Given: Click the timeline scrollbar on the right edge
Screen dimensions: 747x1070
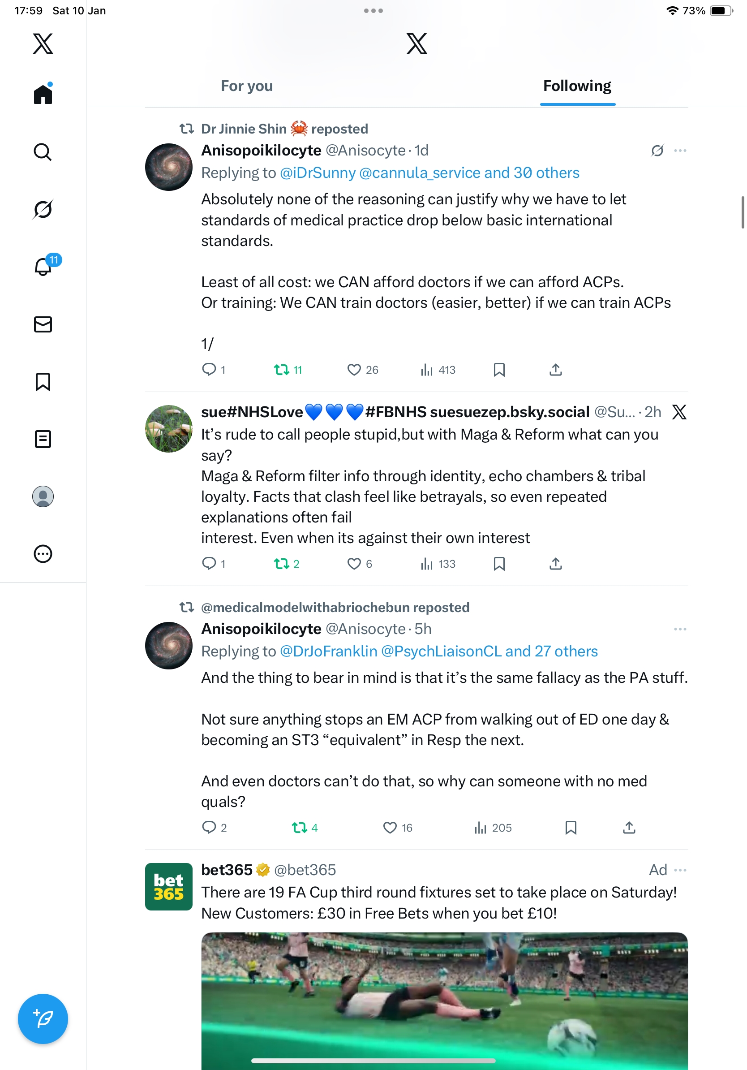Looking at the screenshot, I should coord(743,212).
